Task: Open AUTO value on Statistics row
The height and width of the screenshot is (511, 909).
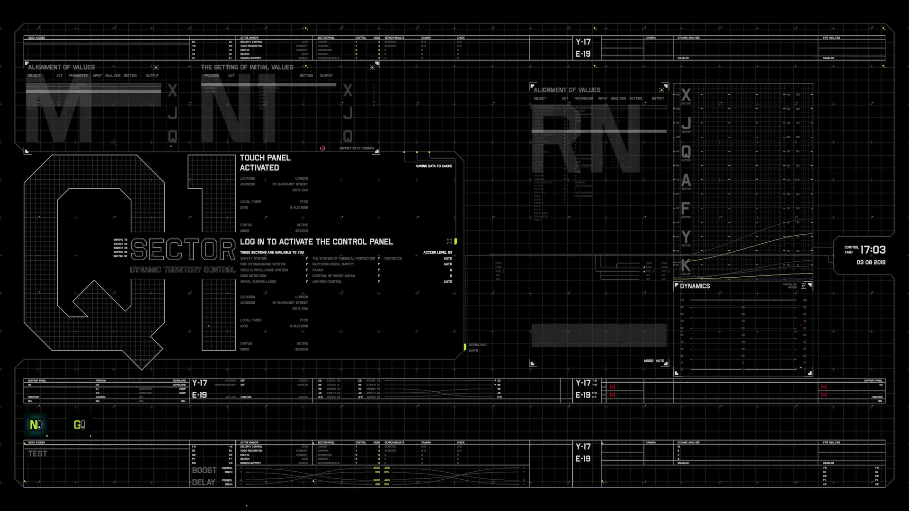Action: [x=448, y=258]
